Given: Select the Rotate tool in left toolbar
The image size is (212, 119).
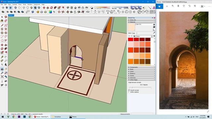Looking at the screenshot, I should (x=2, y=49).
